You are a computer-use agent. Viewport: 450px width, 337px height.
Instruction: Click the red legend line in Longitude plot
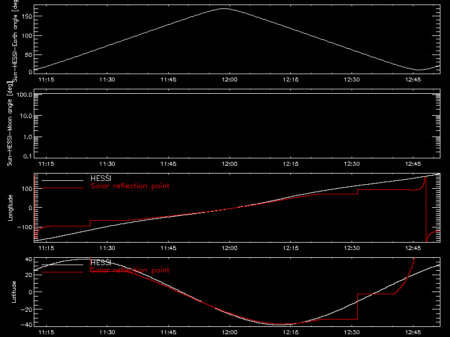(62, 188)
